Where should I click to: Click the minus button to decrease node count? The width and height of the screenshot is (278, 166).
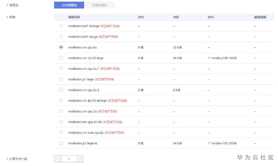[x=58, y=159]
